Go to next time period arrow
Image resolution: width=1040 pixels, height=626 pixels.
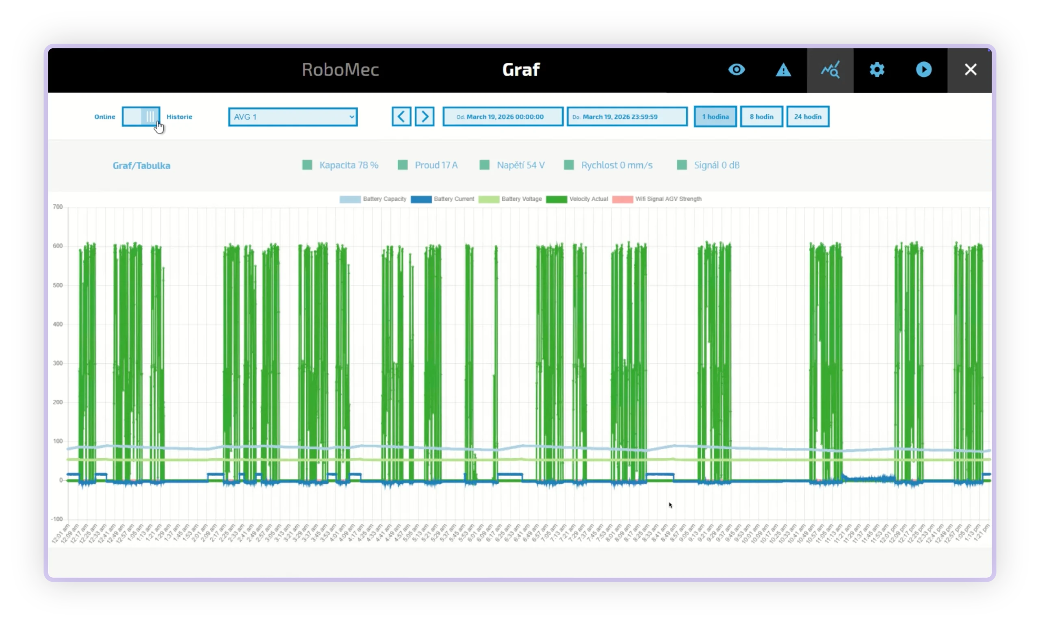pyautogui.click(x=424, y=117)
